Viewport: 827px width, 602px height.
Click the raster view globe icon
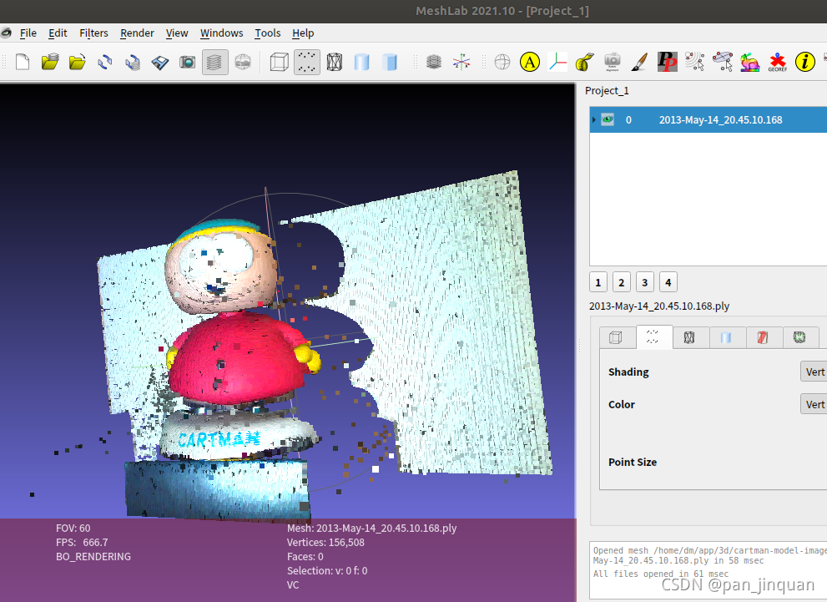(243, 63)
